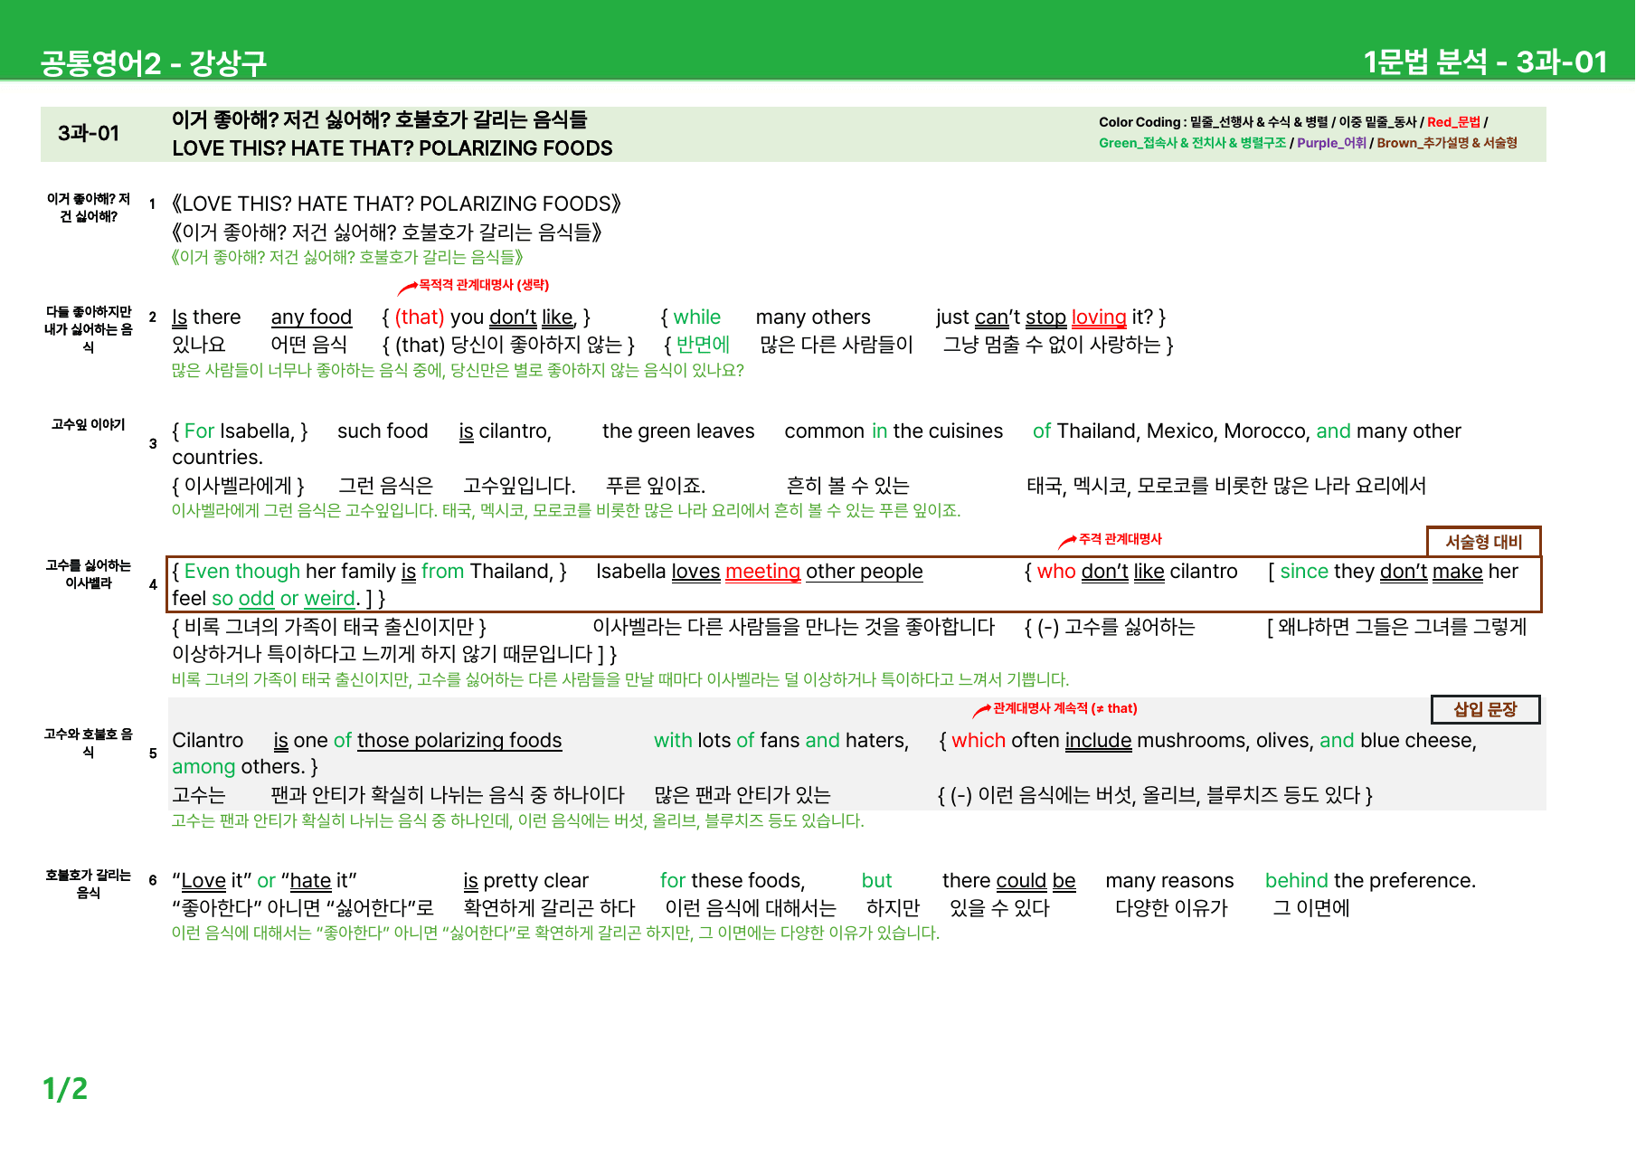
Task: Click the 삽입 문장 label box
Action: pos(1485,710)
